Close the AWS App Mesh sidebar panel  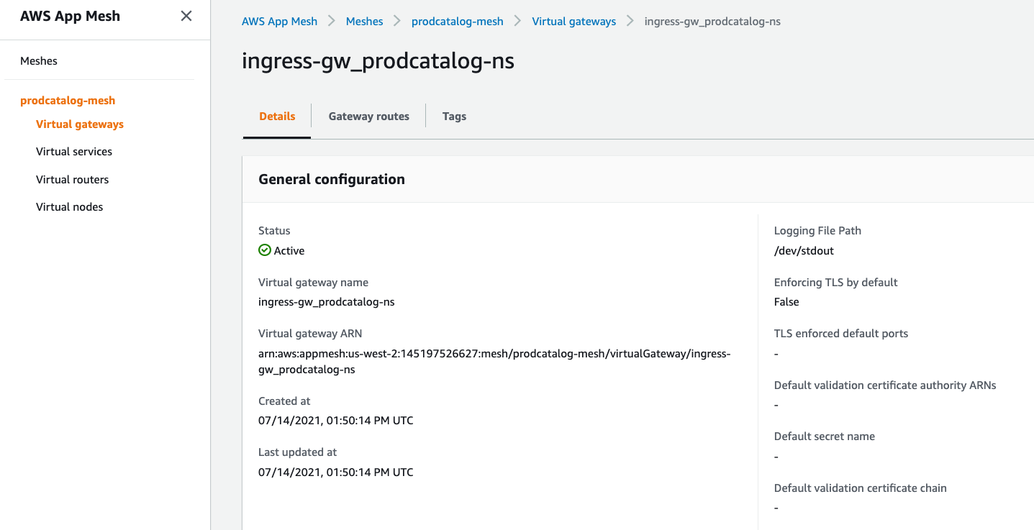point(186,16)
